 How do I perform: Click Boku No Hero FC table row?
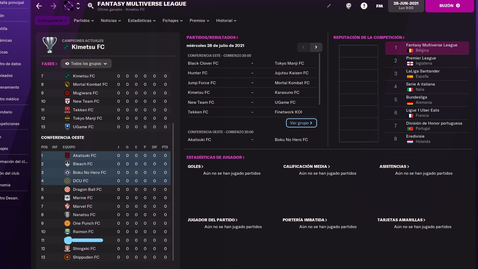tap(106, 173)
